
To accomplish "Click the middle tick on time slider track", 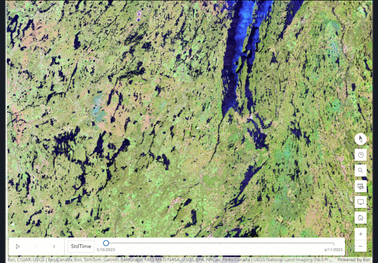I will coord(219,244).
